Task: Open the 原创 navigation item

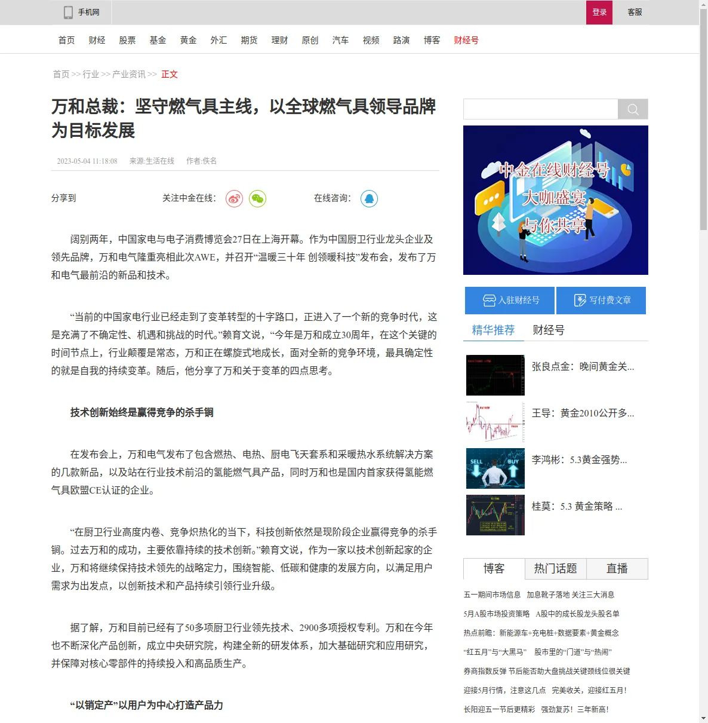Action: (x=310, y=40)
